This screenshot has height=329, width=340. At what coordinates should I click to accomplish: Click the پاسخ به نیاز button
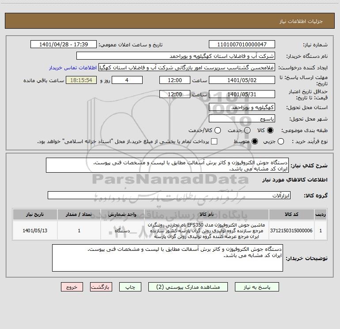tap(257, 287)
